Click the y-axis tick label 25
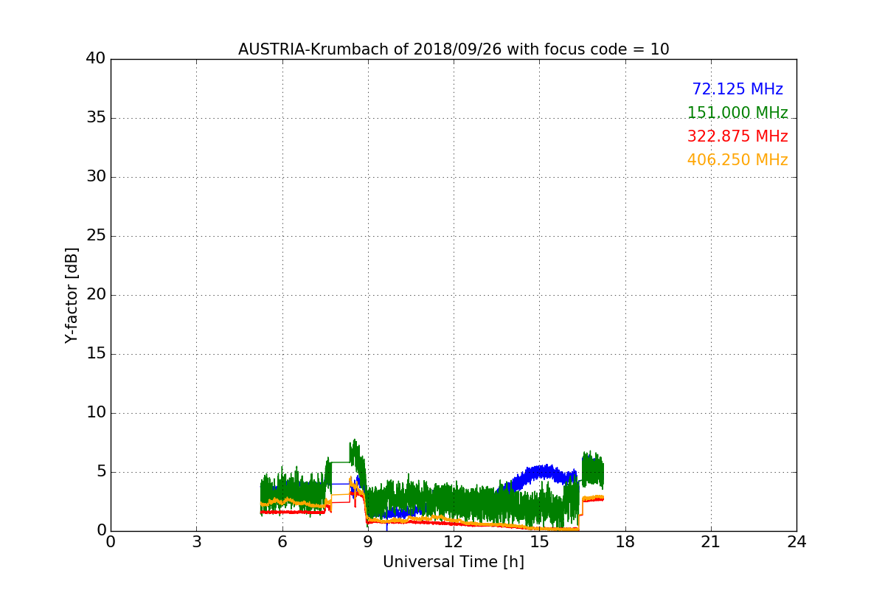Screen dimensions: 885x590 (x=96, y=236)
